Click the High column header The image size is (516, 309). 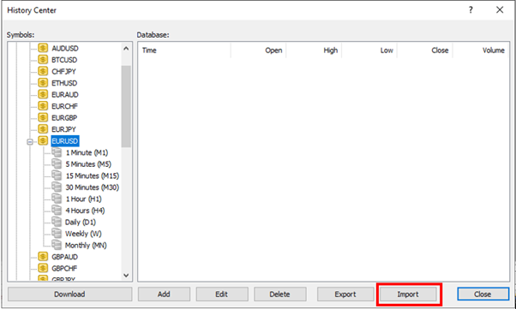click(314, 51)
